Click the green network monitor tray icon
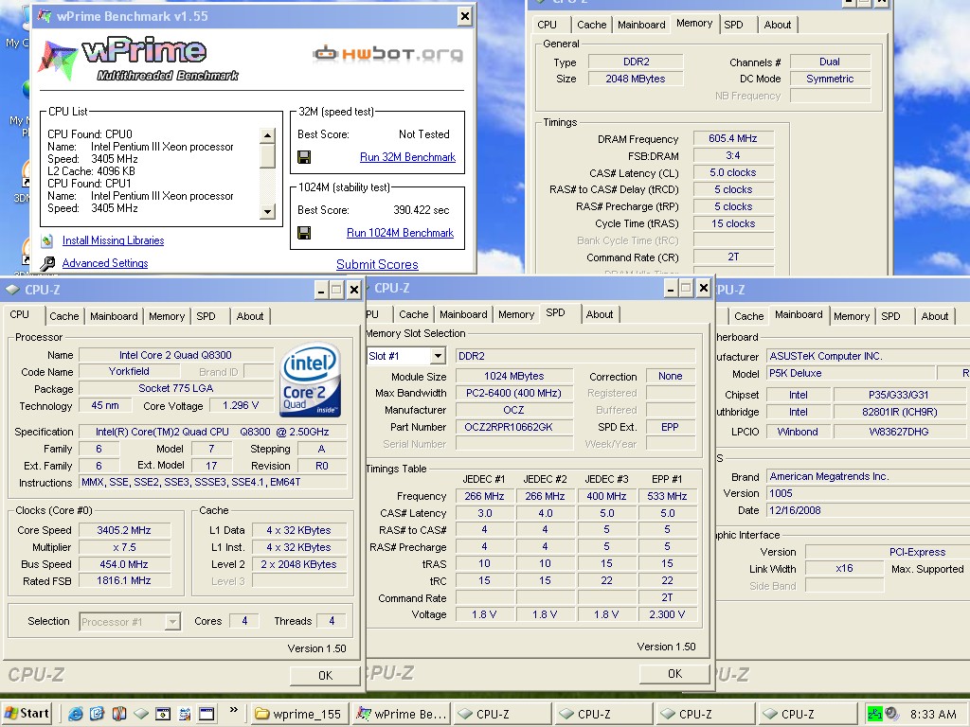Screen dimensions: 970x727 [874, 714]
